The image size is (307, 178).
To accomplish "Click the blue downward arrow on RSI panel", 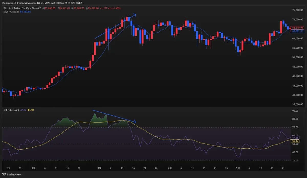I will click(114, 116).
